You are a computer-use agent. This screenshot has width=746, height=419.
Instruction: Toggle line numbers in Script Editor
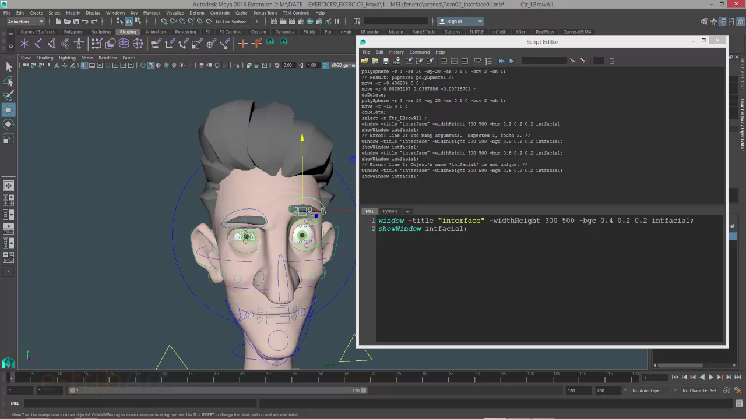(x=488, y=61)
